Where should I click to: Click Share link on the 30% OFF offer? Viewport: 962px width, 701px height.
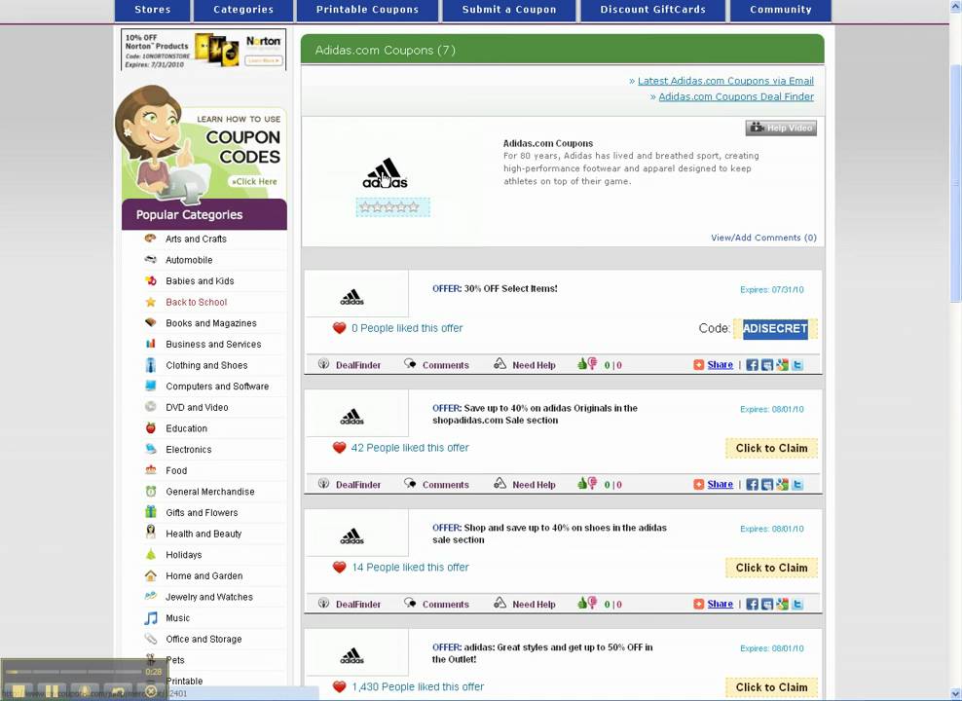[x=721, y=365]
